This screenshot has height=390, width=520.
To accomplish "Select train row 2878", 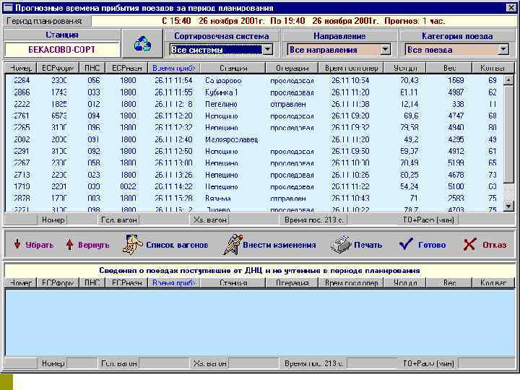I will (254, 199).
